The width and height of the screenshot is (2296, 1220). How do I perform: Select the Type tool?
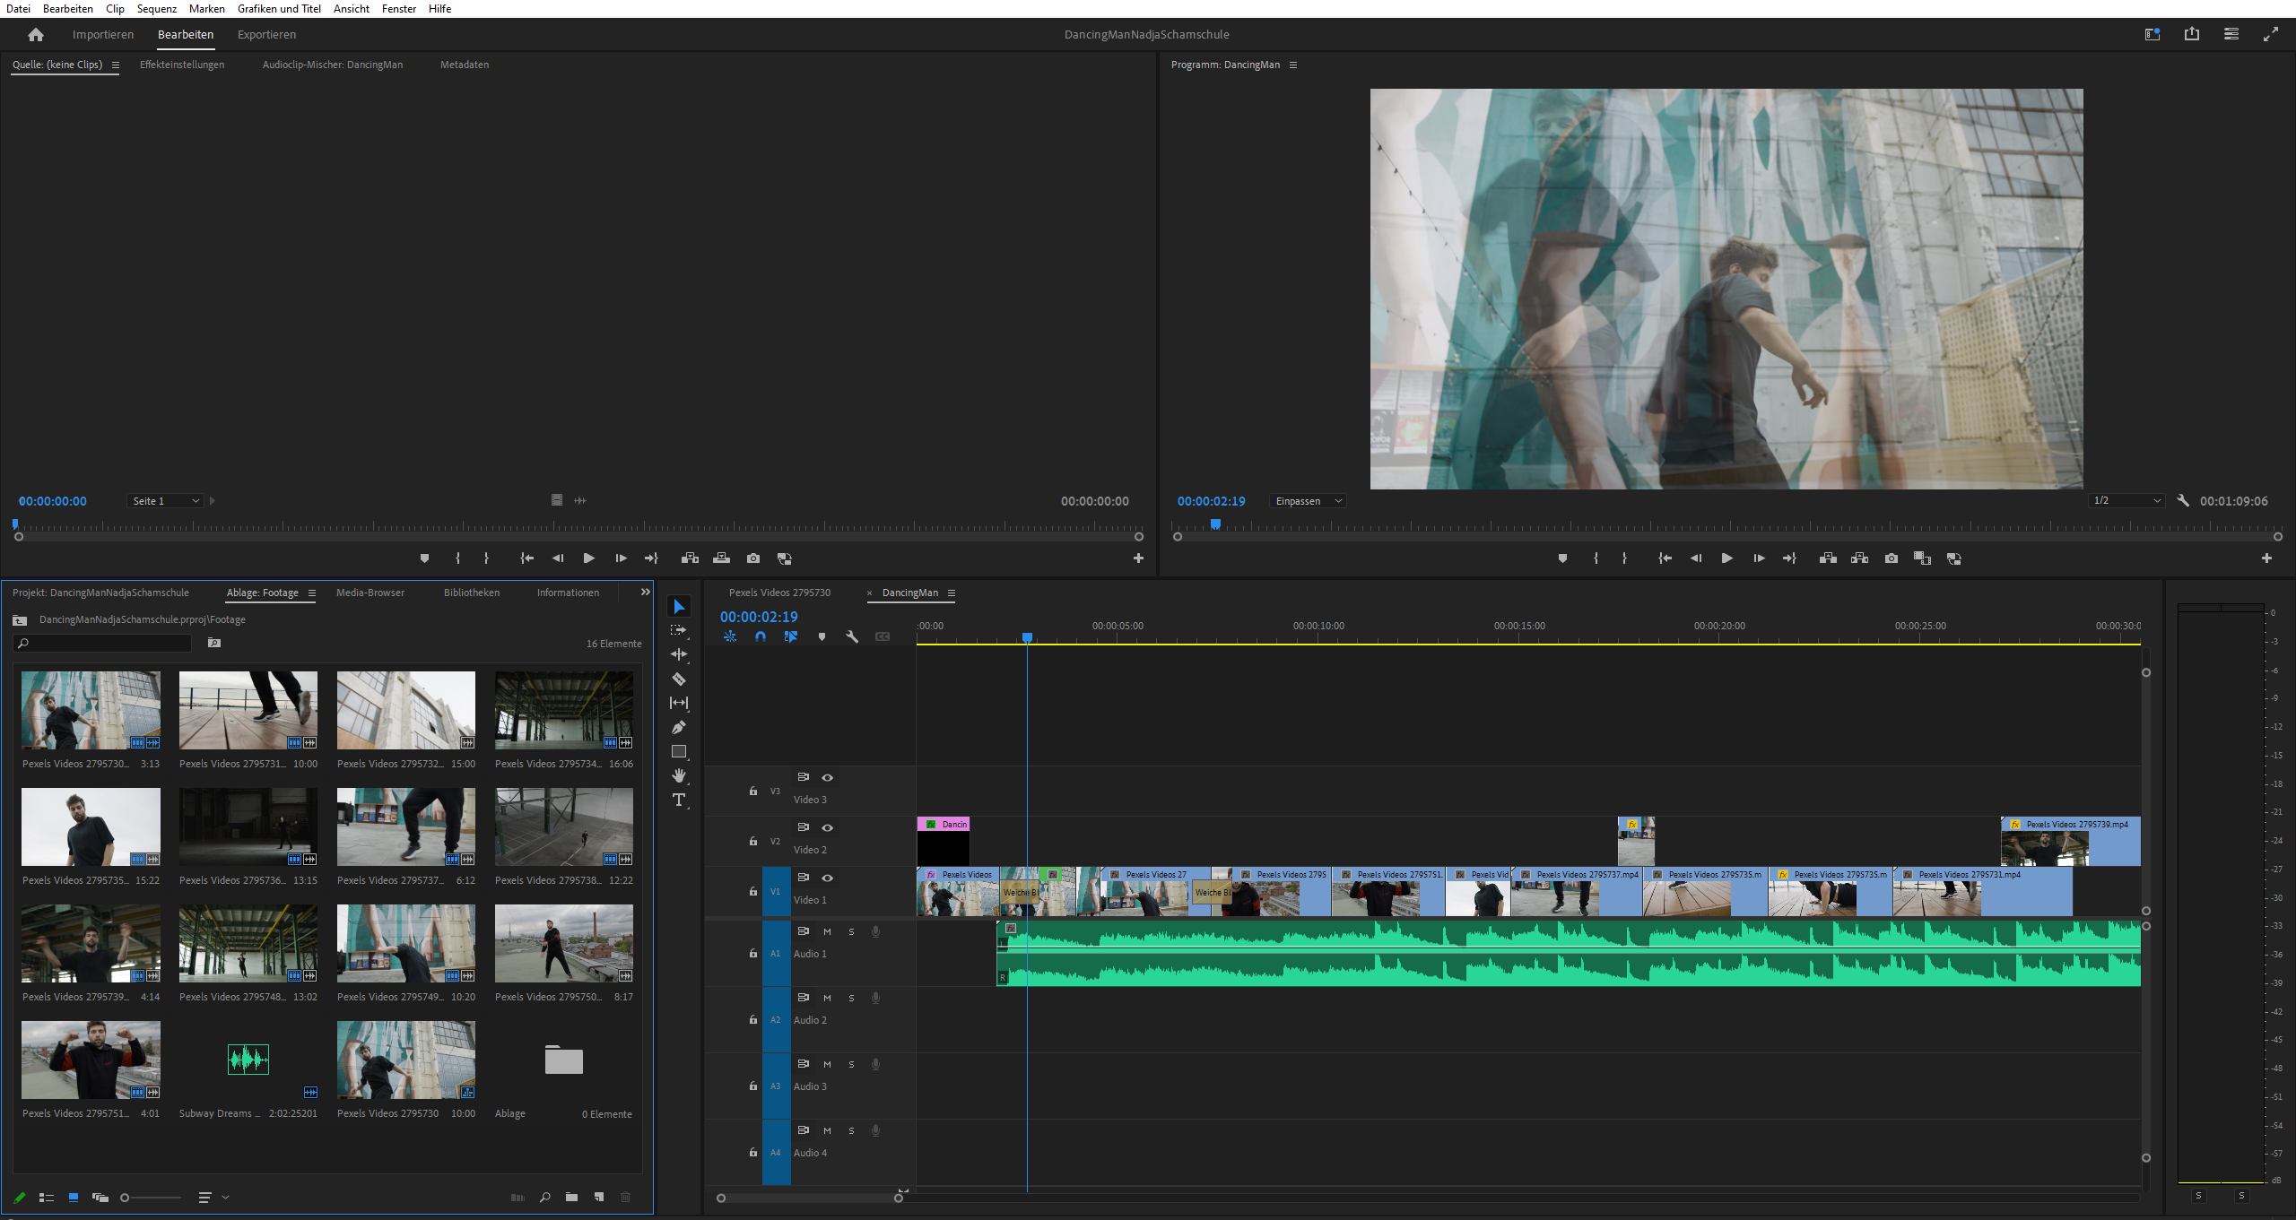[x=679, y=799]
